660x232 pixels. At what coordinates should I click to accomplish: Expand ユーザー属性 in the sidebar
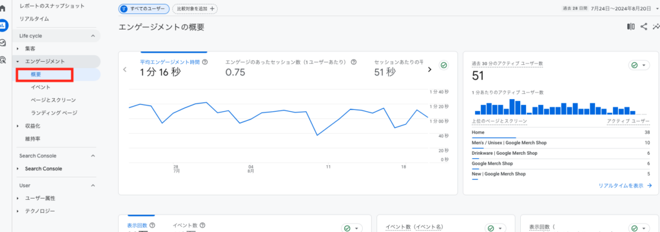[x=17, y=198]
